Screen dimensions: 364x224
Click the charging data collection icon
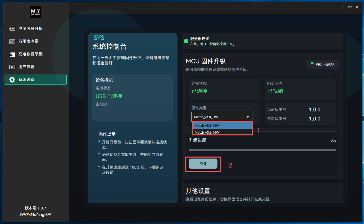12,54
